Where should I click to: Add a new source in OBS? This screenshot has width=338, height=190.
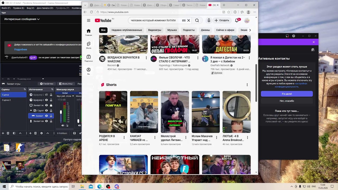(30, 133)
